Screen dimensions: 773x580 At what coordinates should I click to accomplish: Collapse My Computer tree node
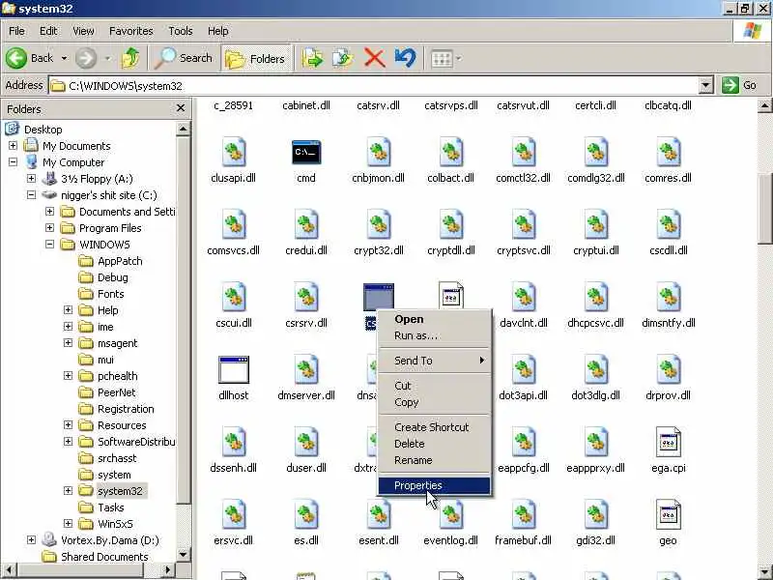tap(13, 161)
